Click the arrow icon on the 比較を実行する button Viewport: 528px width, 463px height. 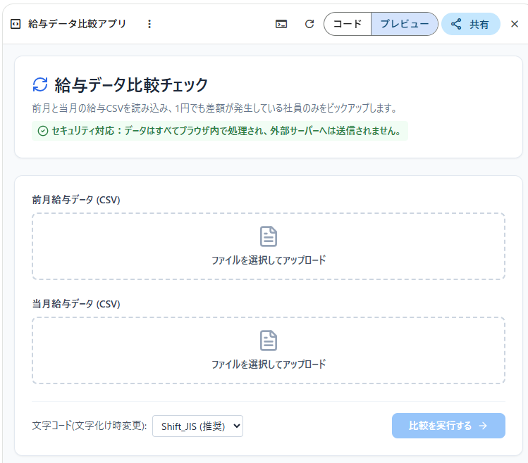click(483, 426)
